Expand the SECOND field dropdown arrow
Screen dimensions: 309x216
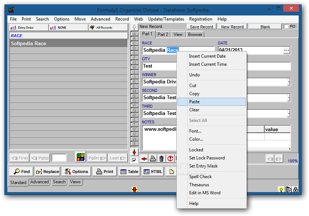coord(289,98)
